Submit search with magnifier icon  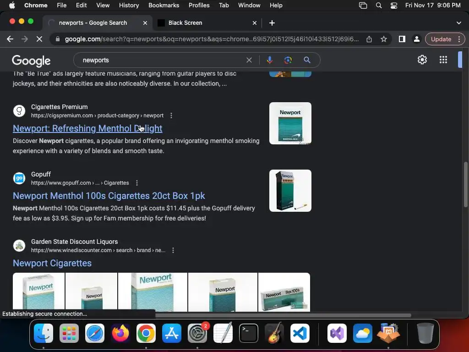click(x=307, y=60)
